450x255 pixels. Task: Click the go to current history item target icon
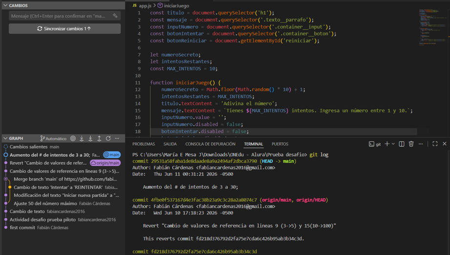[x=73, y=139]
